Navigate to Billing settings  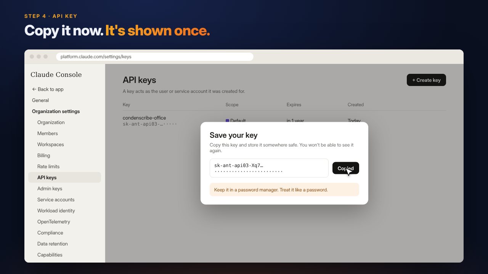(44, 155)
